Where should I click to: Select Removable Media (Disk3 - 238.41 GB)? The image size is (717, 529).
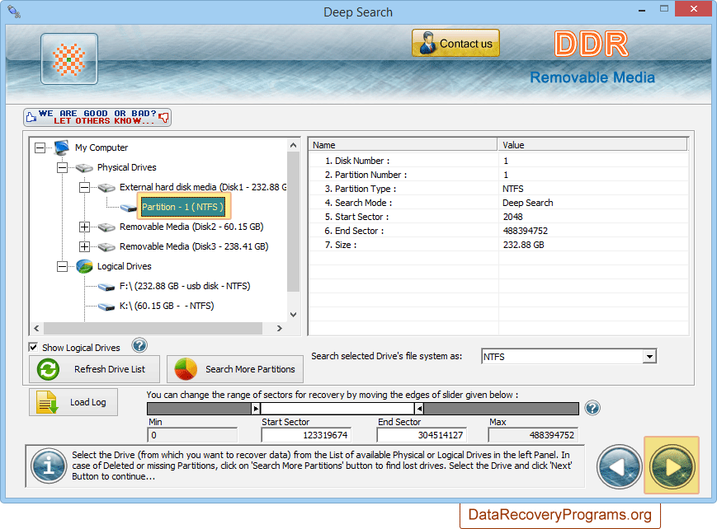tap(194, 246)
